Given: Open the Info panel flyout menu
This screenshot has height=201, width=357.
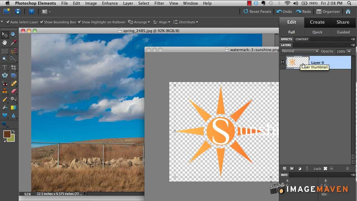Looking at the screenshot, I should [353, 175].
